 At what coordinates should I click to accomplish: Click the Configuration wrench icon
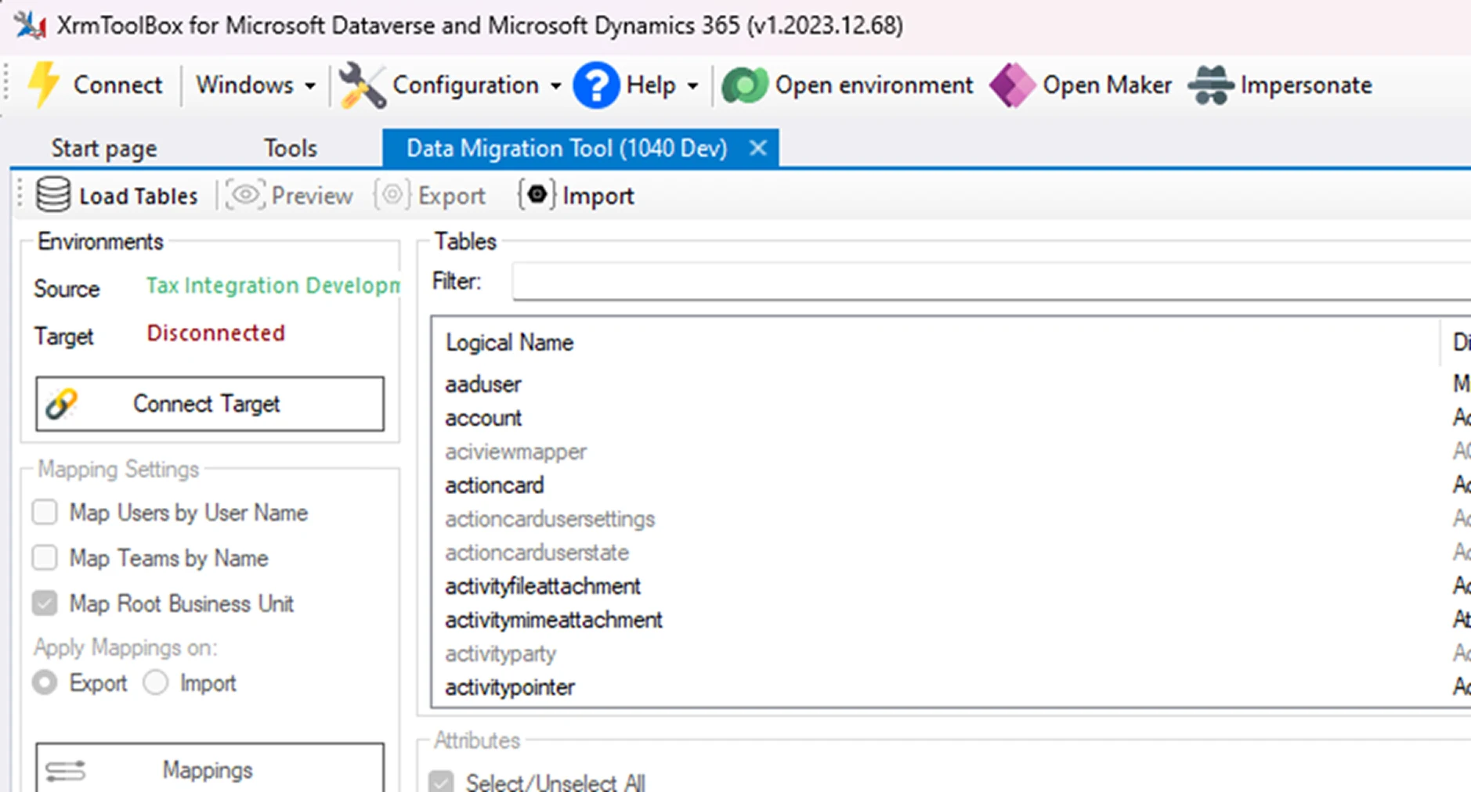click(x=361, y=85)
